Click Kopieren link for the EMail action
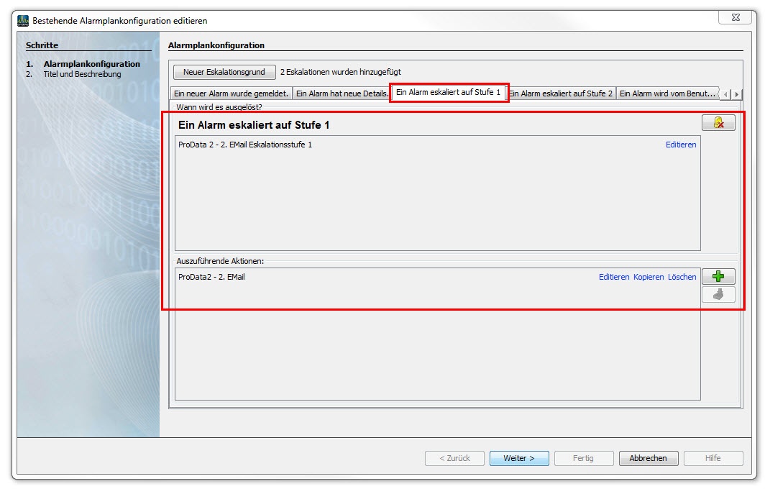Viewport: 765px width, 489px height. click(649, 277)
